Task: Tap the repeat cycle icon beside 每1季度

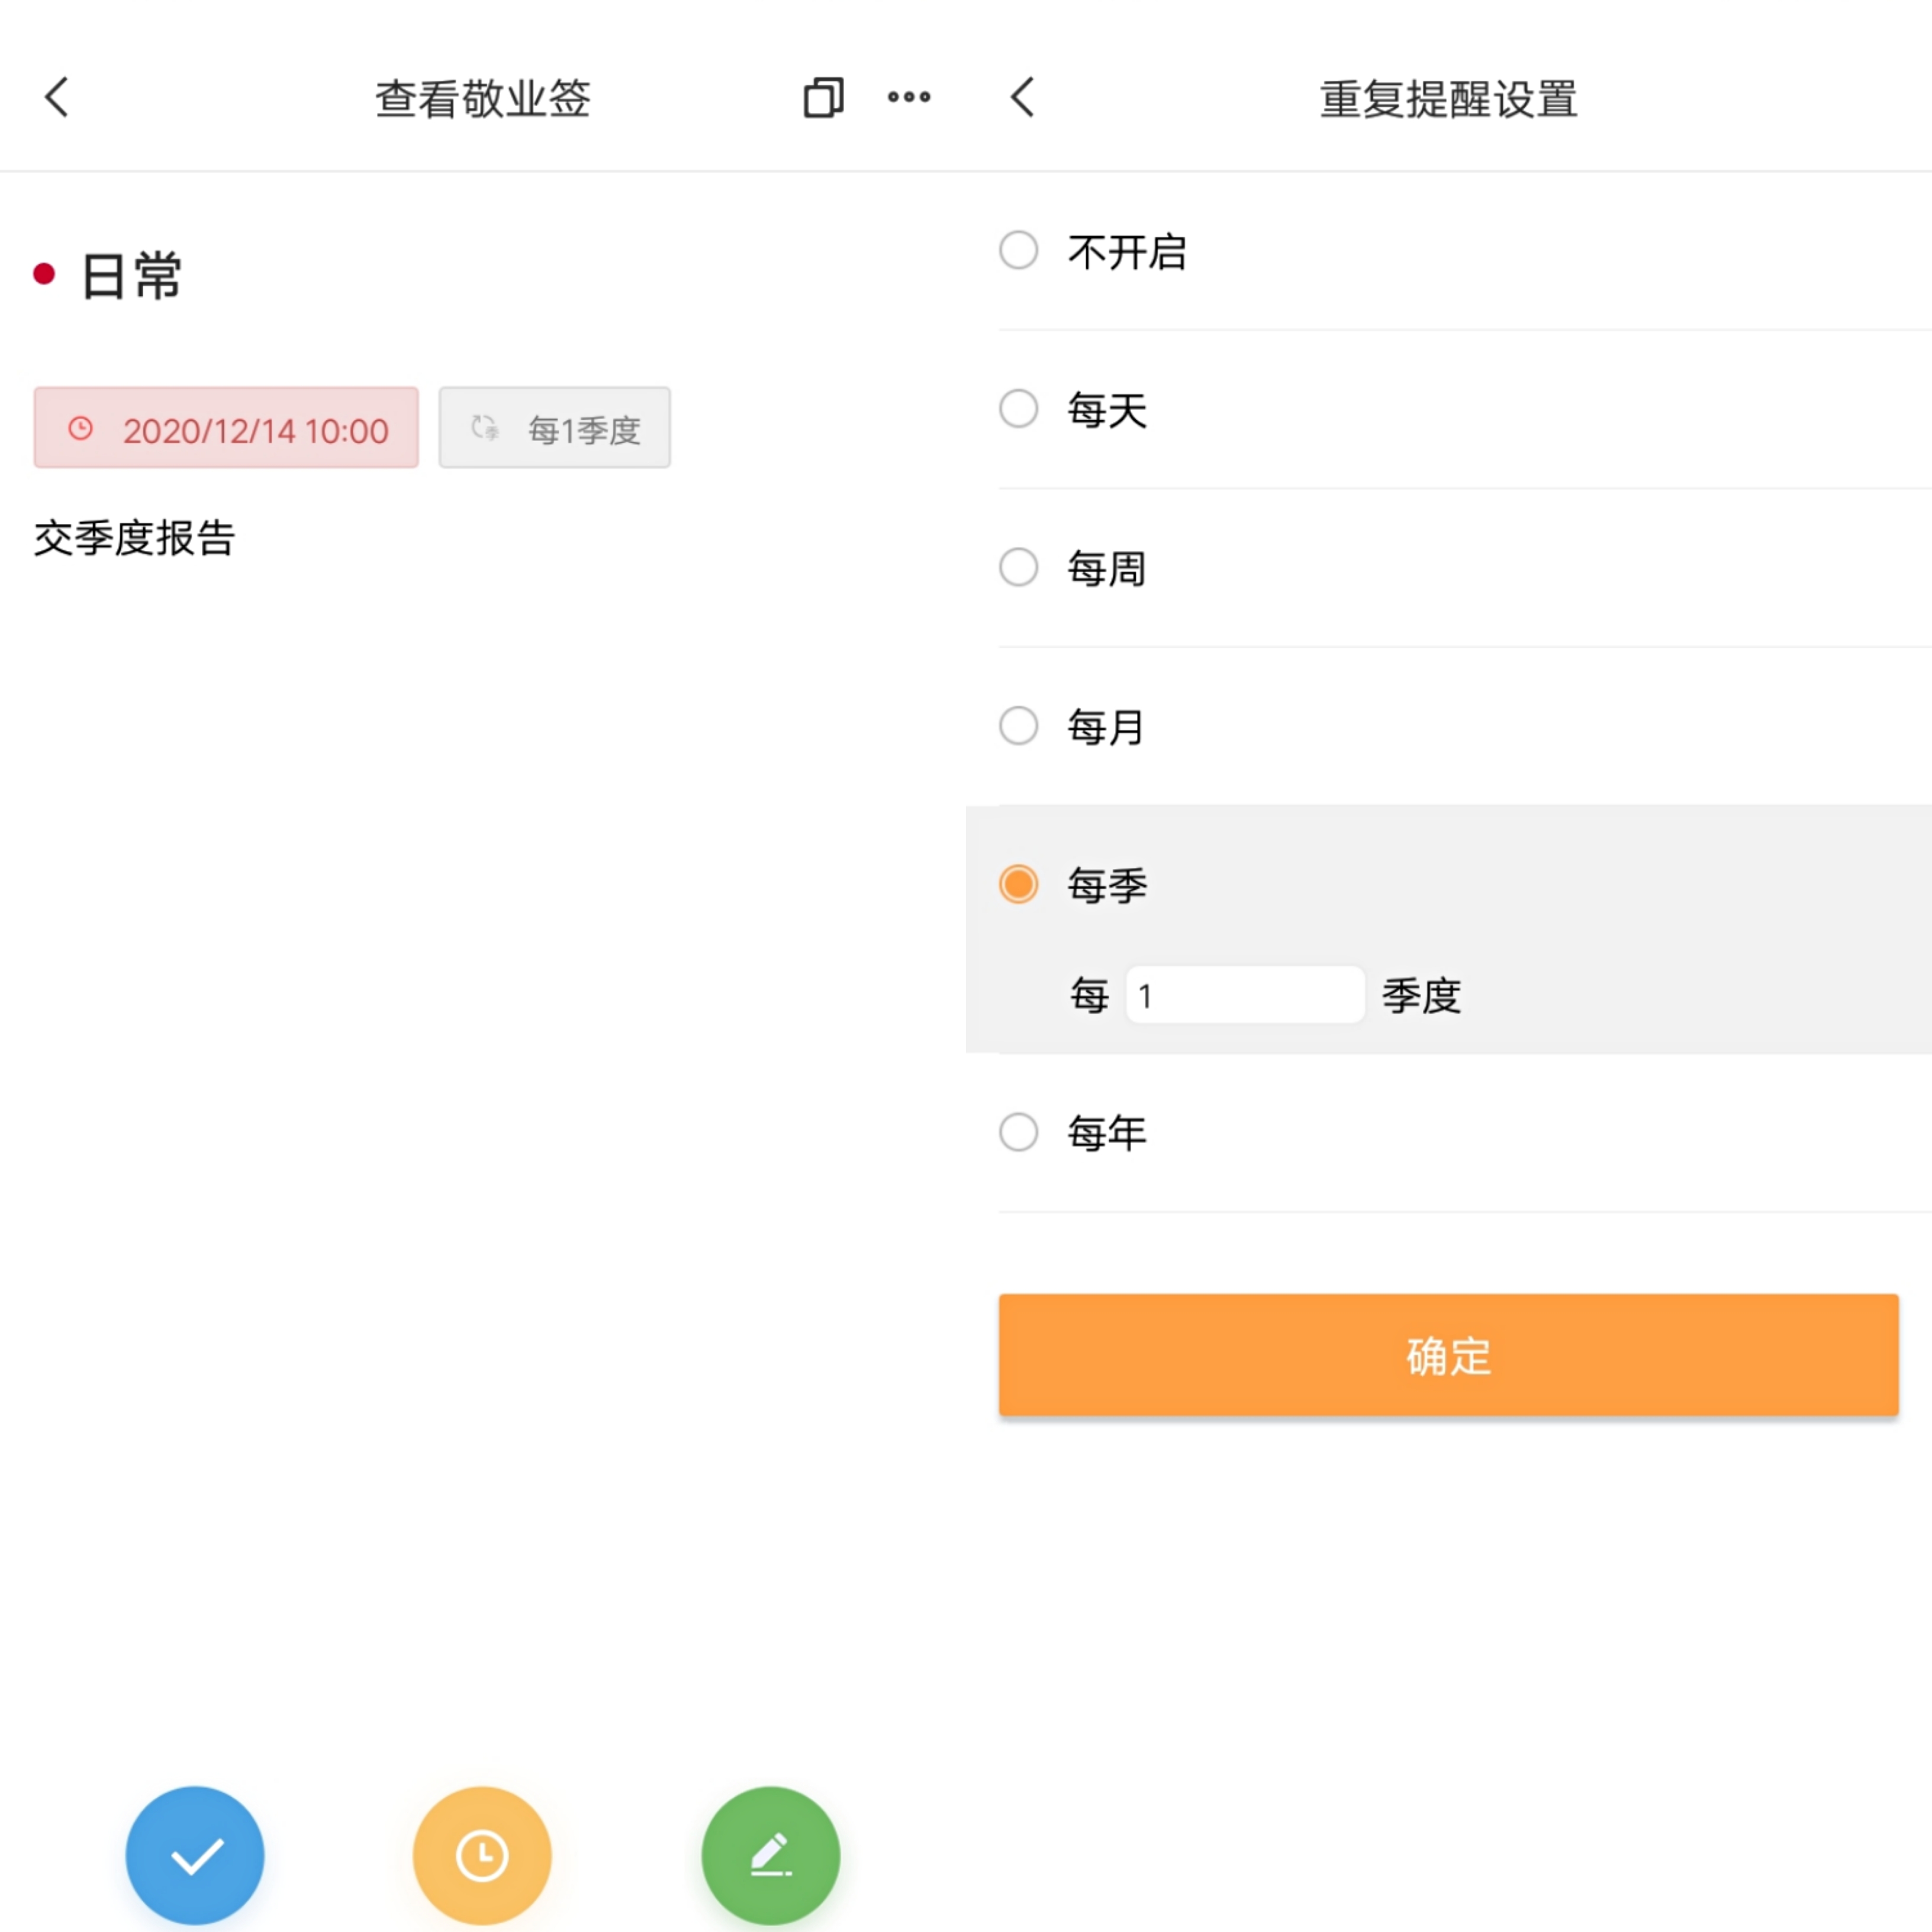Action: (485, 428)
